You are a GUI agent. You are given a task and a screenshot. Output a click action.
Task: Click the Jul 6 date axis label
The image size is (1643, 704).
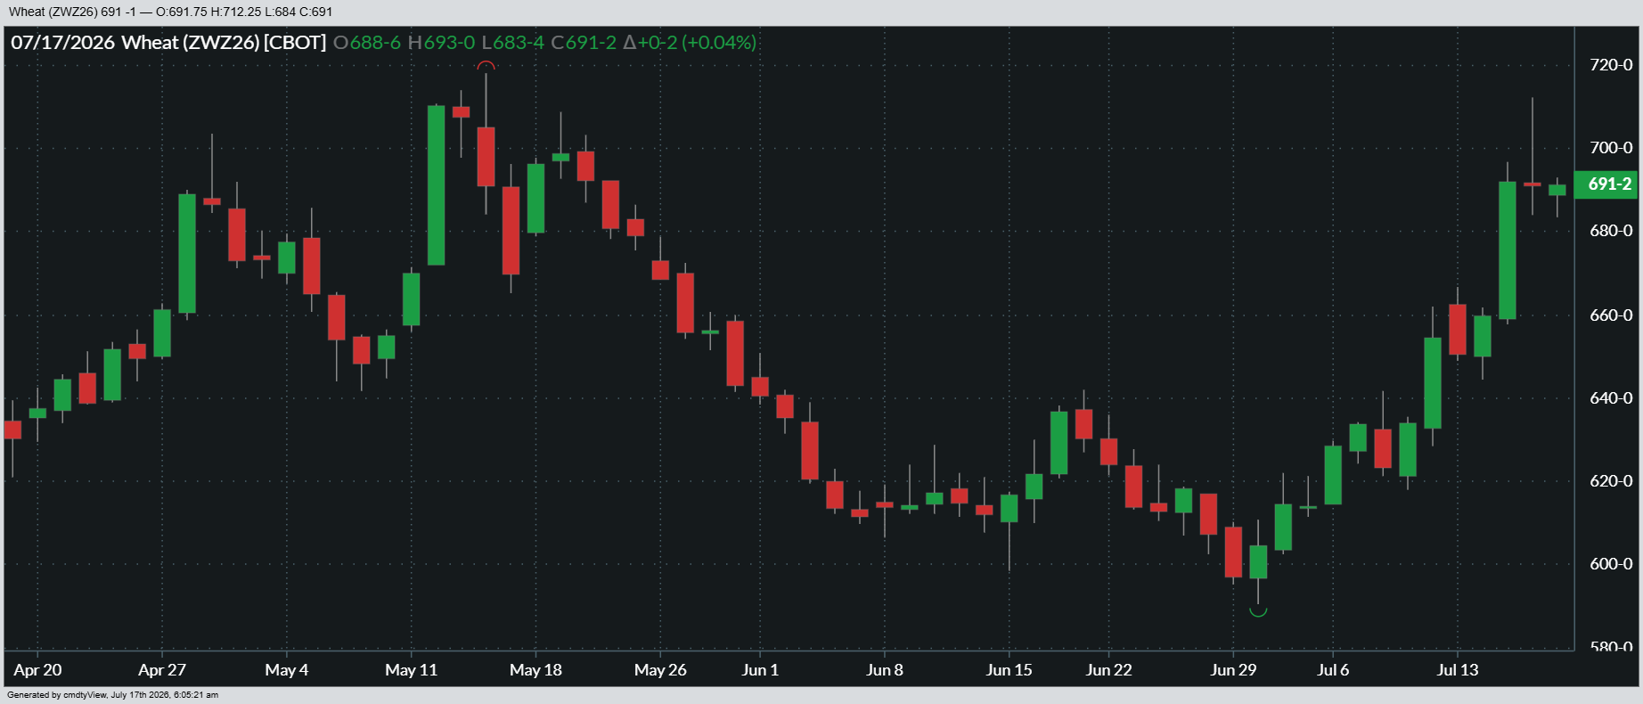coord(1333,670)
